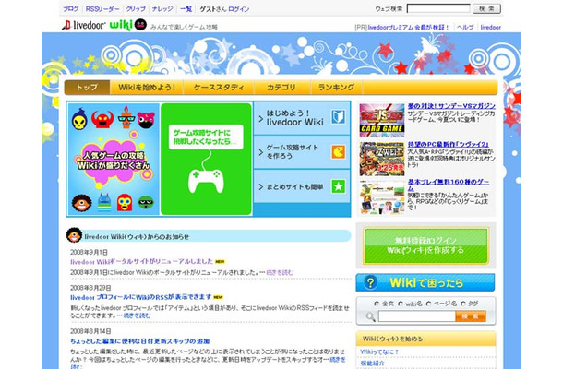Click the ゲーム攻略サイトに挑戦したくなったら speech bubble
This screenshot has width=563, height=369.
click(206, 137)
